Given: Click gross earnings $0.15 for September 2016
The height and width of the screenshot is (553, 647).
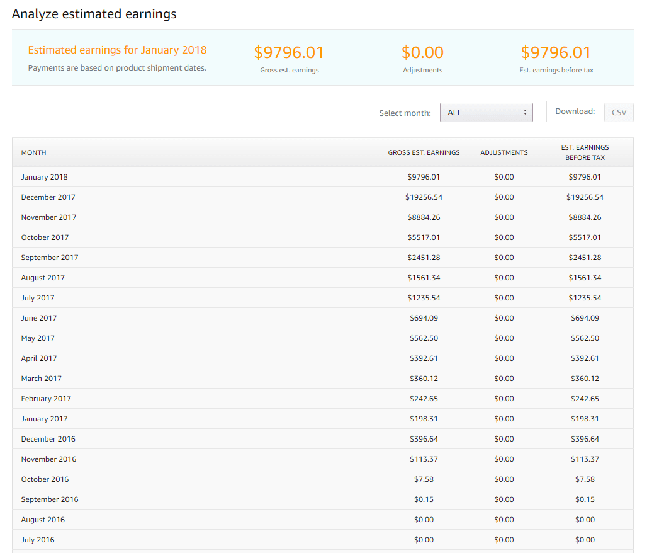Looking at the screenshot, I should 424,499.
